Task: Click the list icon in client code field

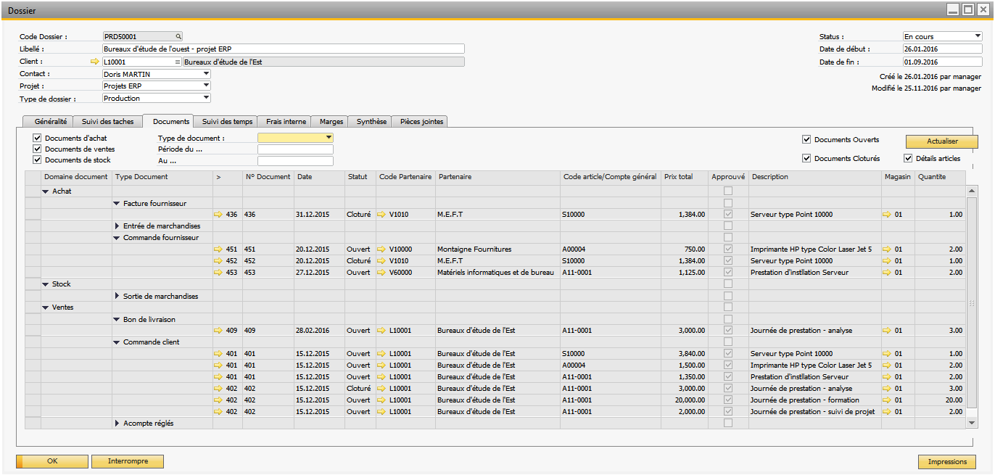Action: click(x=177, y=62)
